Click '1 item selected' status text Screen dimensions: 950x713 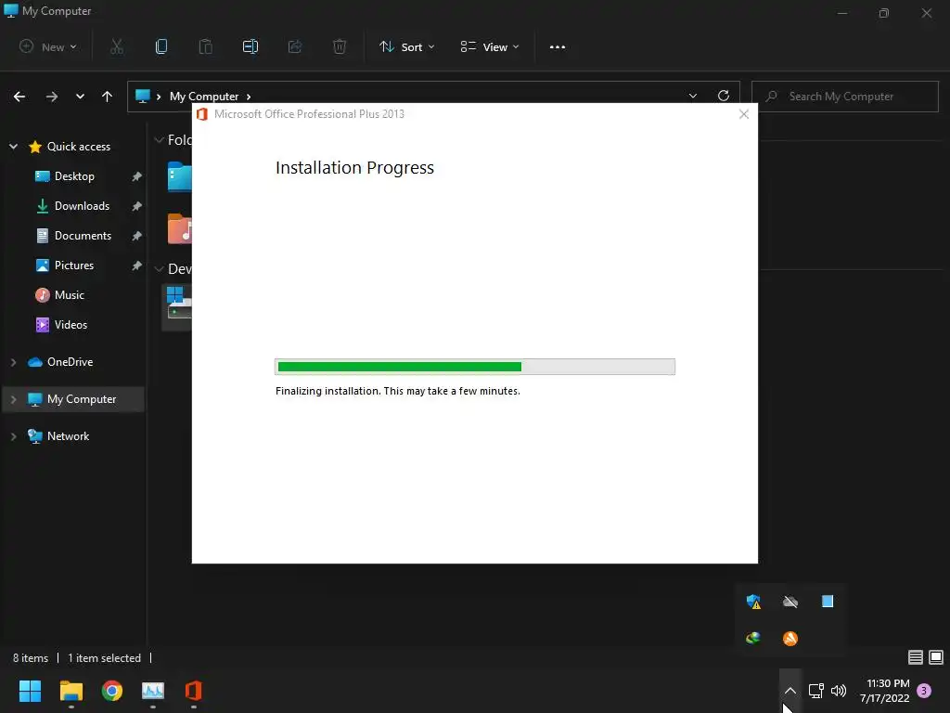coord(104,658)
